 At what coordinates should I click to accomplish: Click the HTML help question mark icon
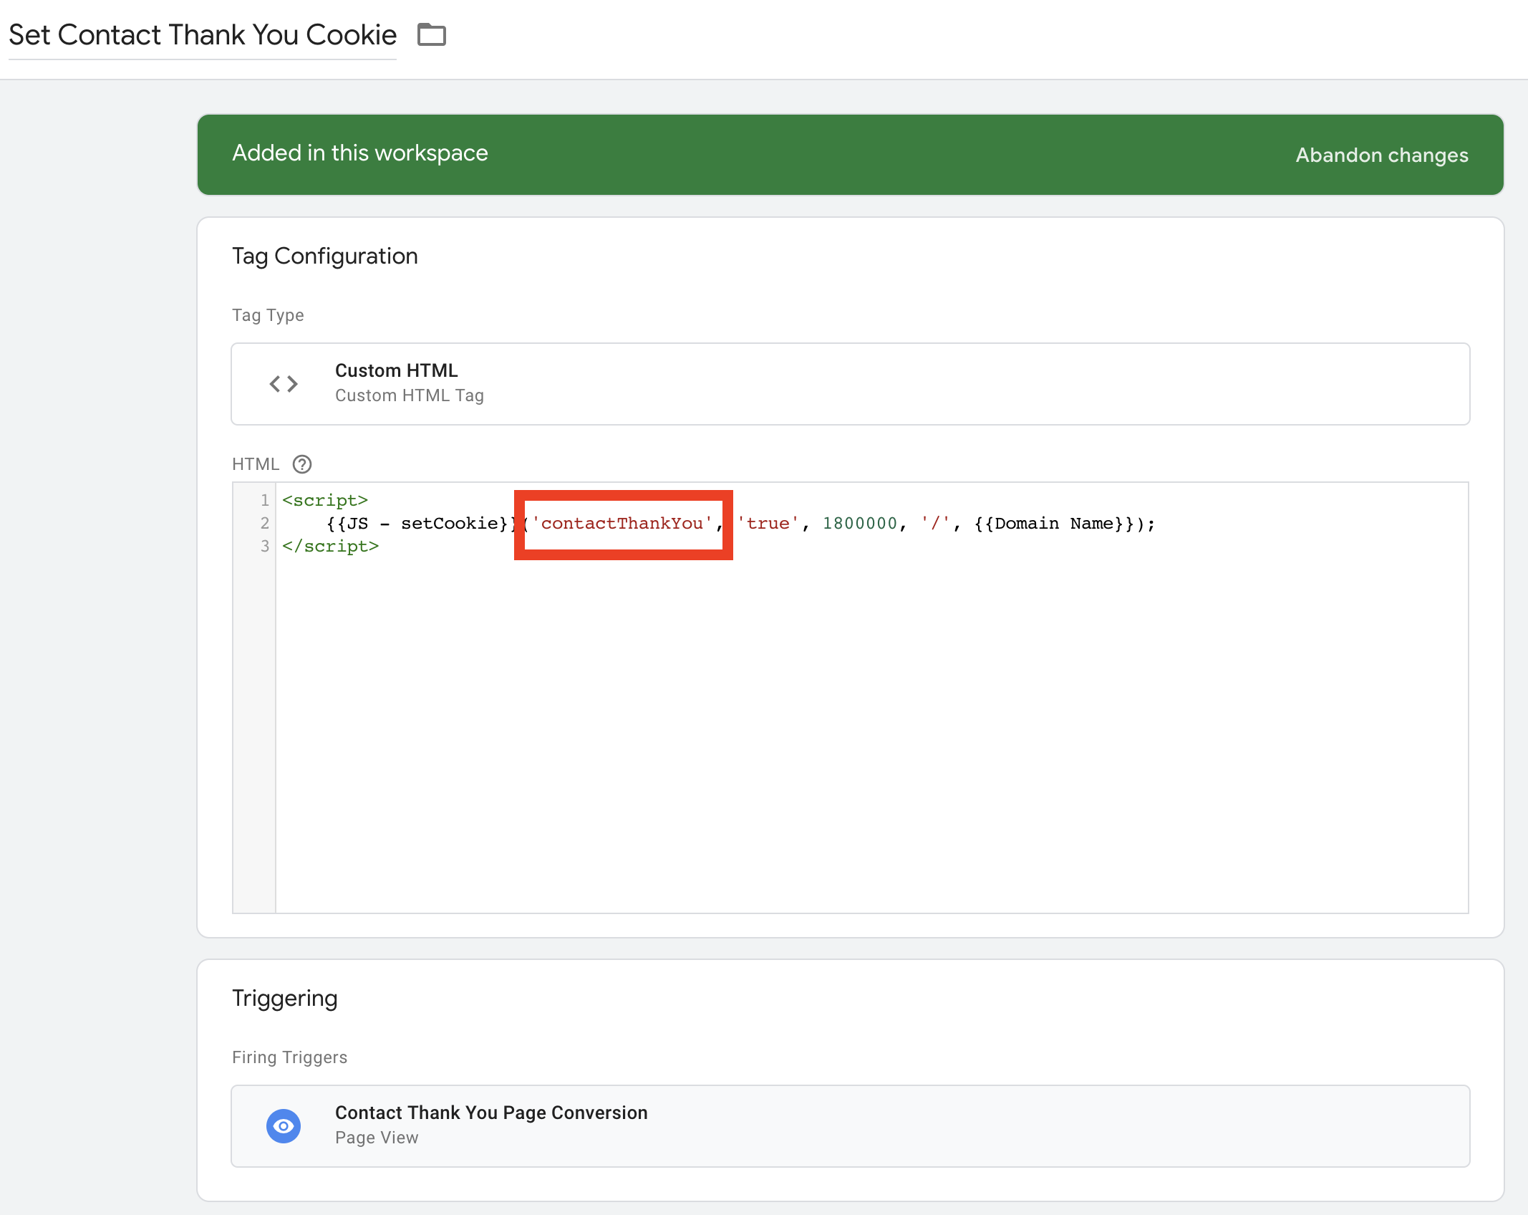[x=302, y=464]
